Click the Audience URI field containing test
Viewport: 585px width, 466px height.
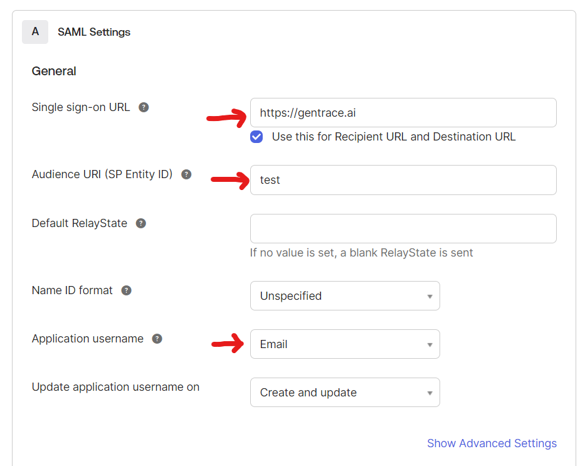click(403, 180)
